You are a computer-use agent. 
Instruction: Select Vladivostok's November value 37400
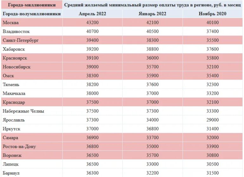pyautogui.click(x=213, y=31)
